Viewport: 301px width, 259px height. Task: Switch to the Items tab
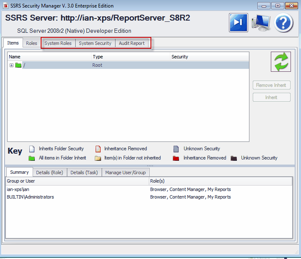click(x=13, y=43)
